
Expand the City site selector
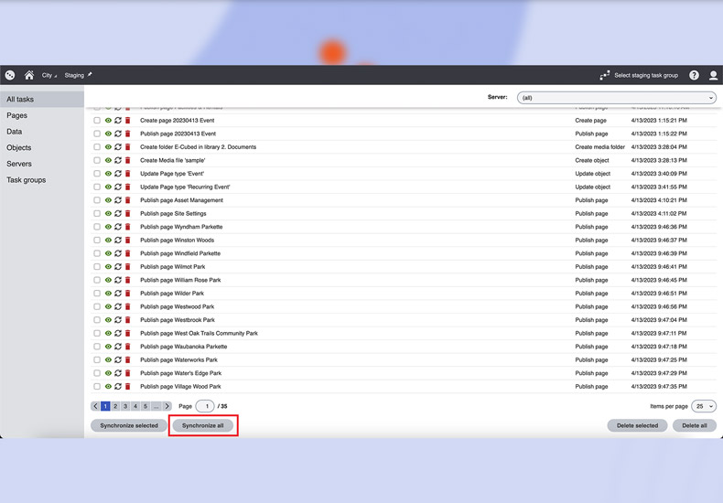(49, 76)
